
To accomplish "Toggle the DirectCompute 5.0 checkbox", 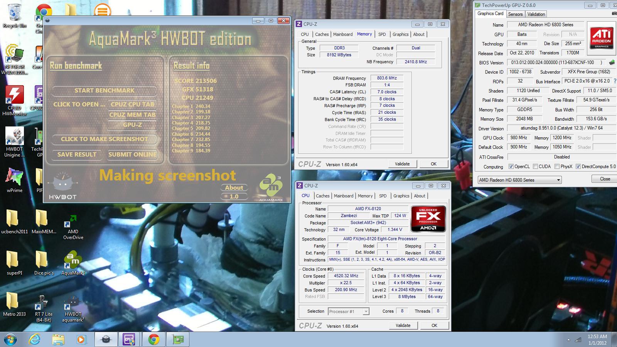I will [x=578, y=167].
